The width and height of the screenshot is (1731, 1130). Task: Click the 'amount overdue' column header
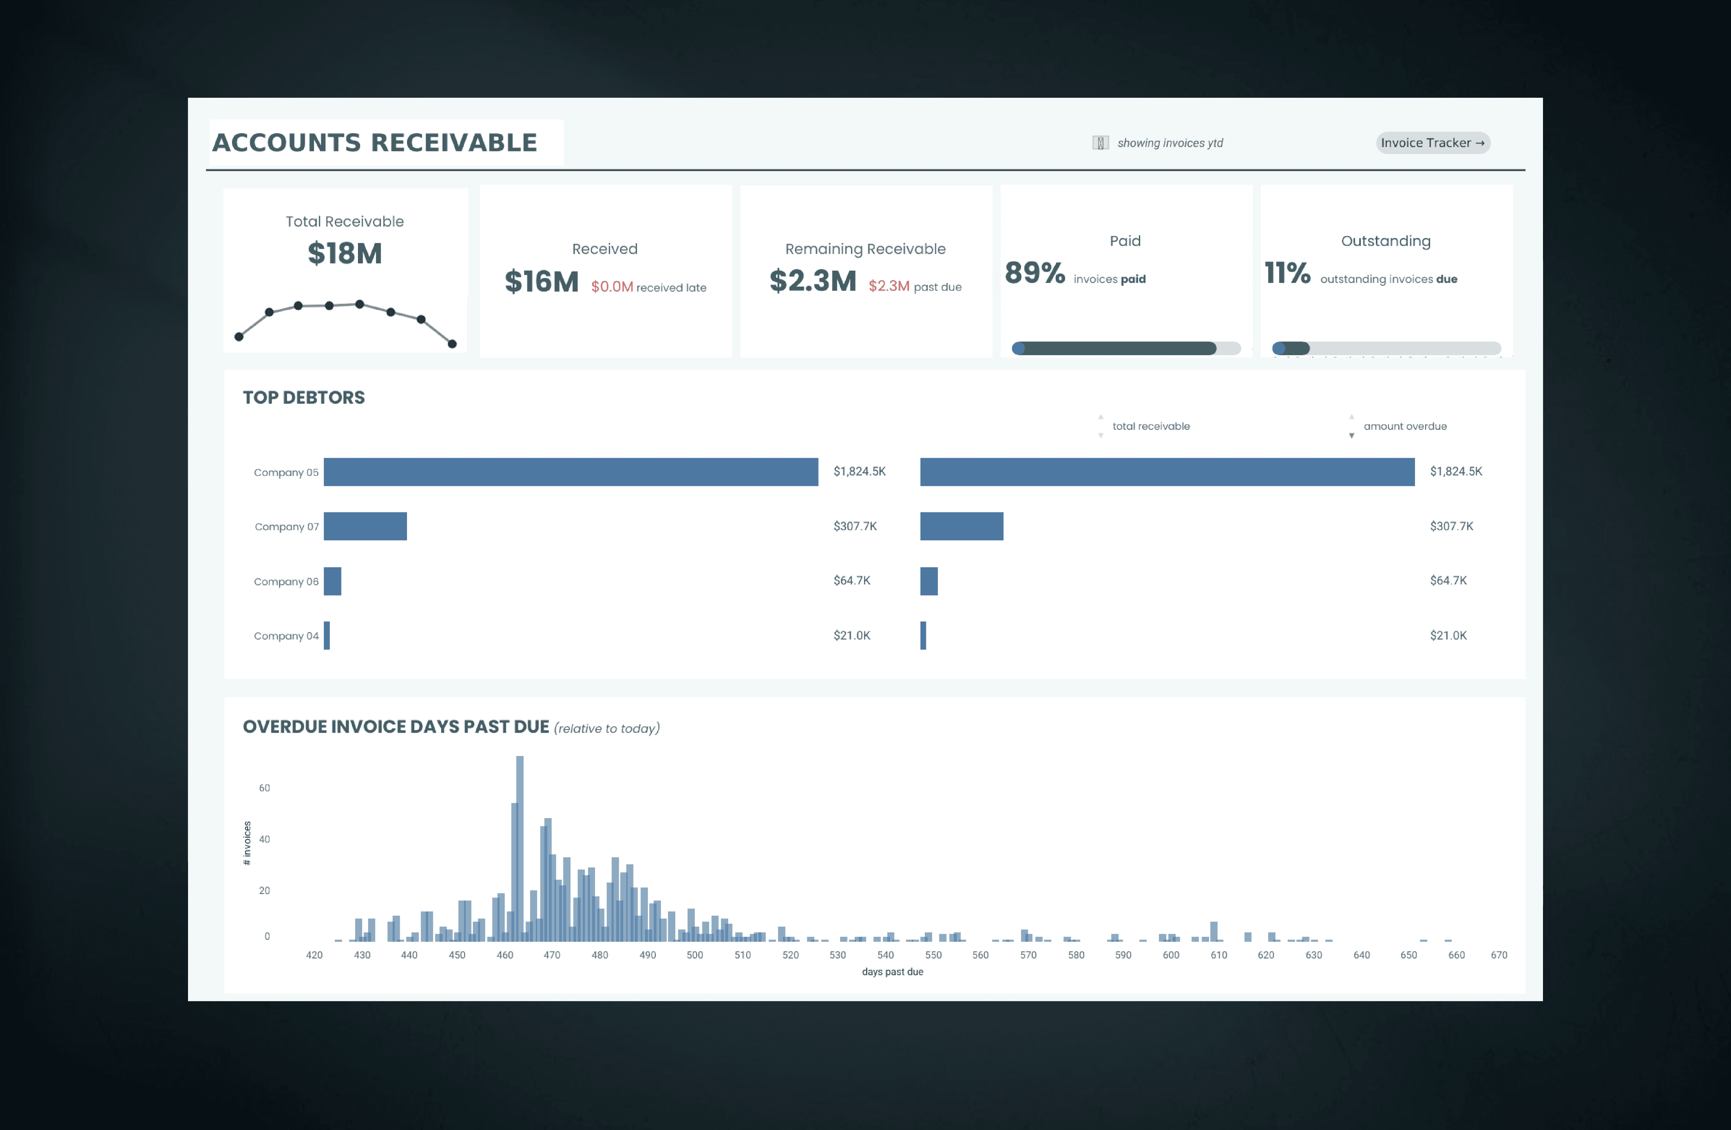point(1404,427)
